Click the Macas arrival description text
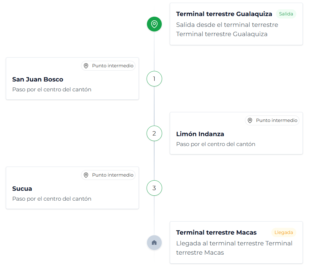Screen dimensions: 309x267 pos(234,248)
